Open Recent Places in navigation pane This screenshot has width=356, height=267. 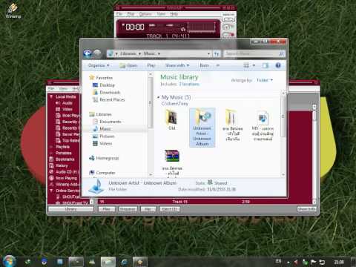tap(108, 99)
